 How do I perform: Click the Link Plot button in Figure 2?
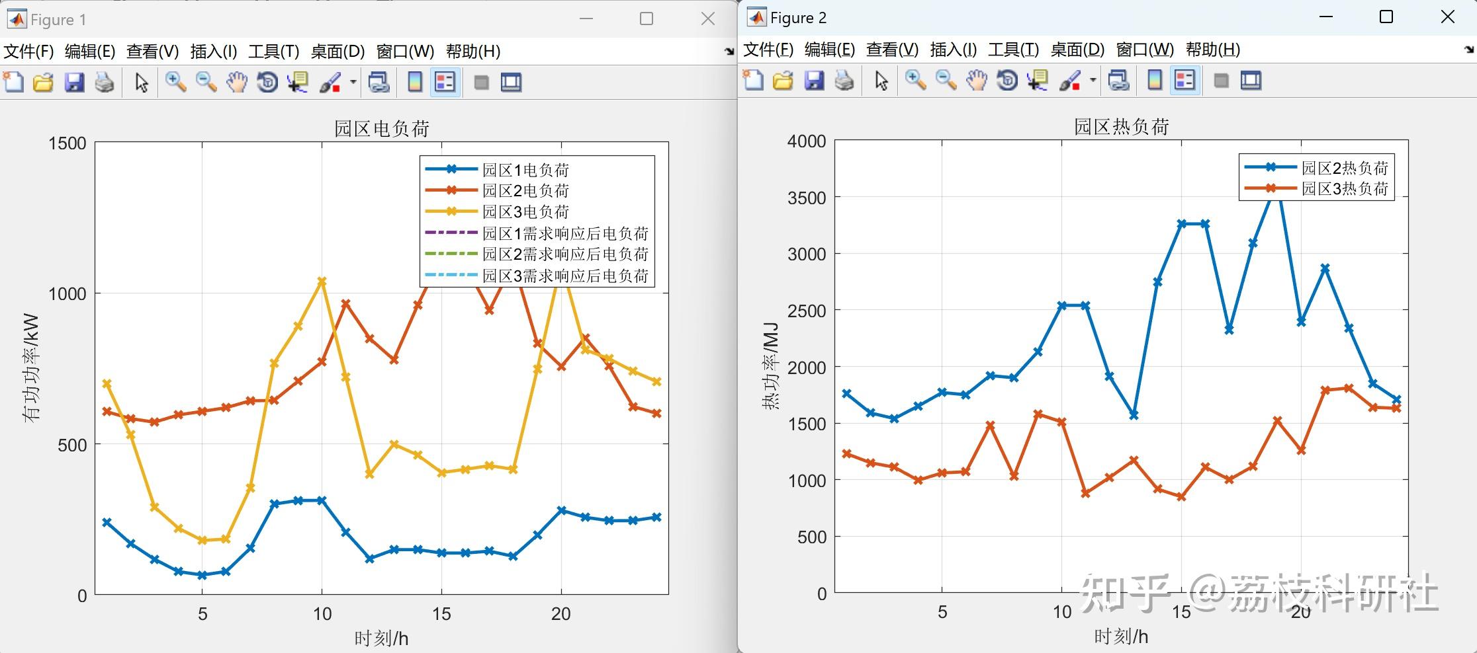coord(1118,80)
